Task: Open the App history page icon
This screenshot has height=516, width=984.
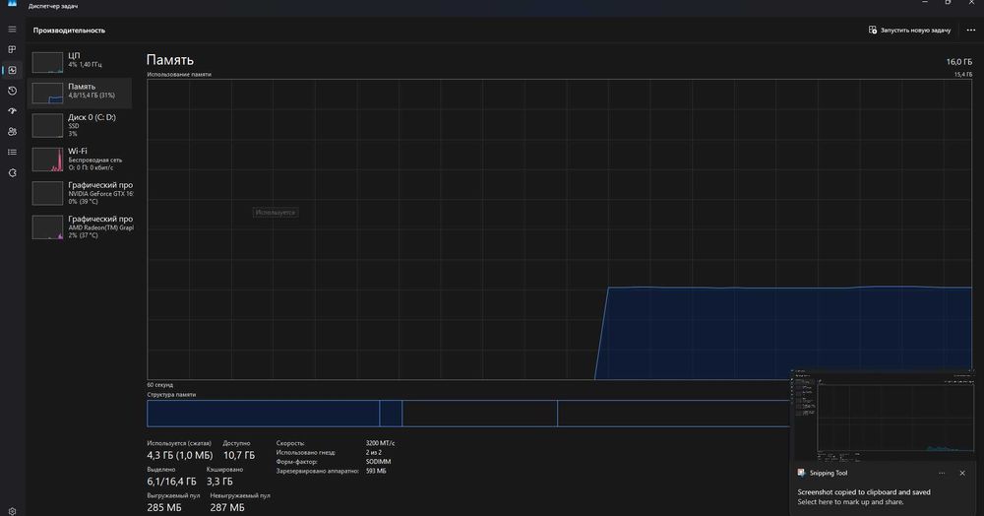Action: click(x=12, y=91)
